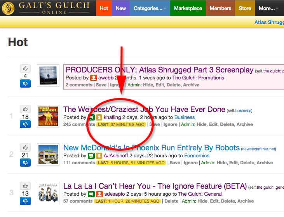Viewport: 284px width, 217px height.
Task: Downvote the New McDonald's Robots post
Action: click(x=25, y=163)
